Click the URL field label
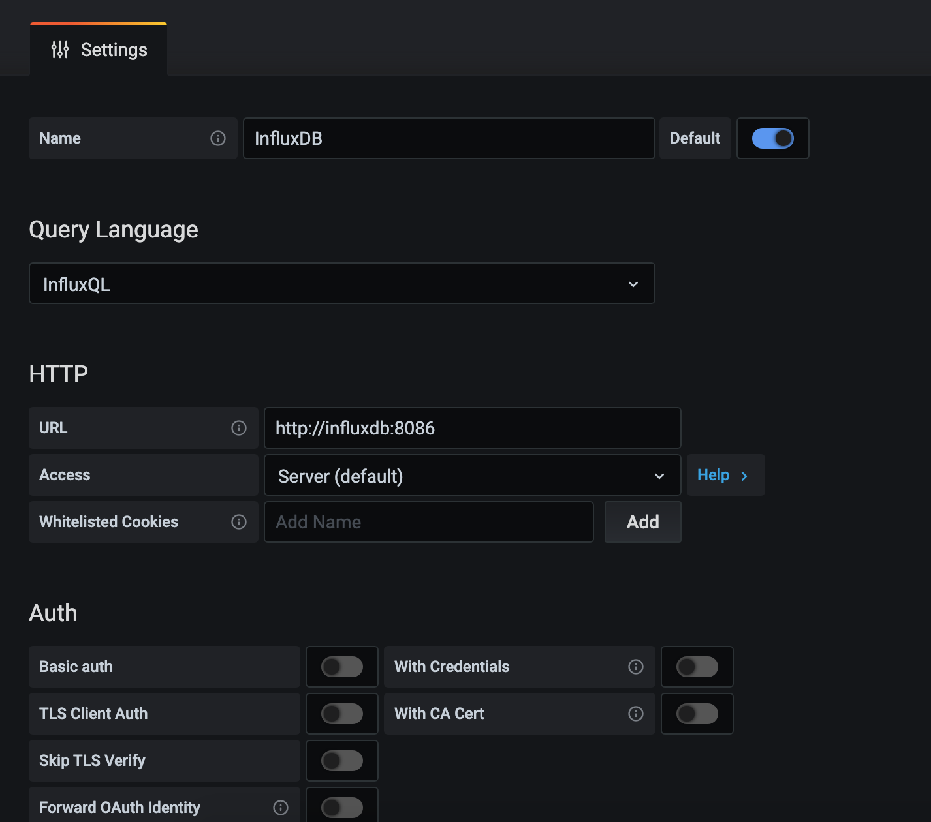Screen dimensions: 931x822 [54, 428]
